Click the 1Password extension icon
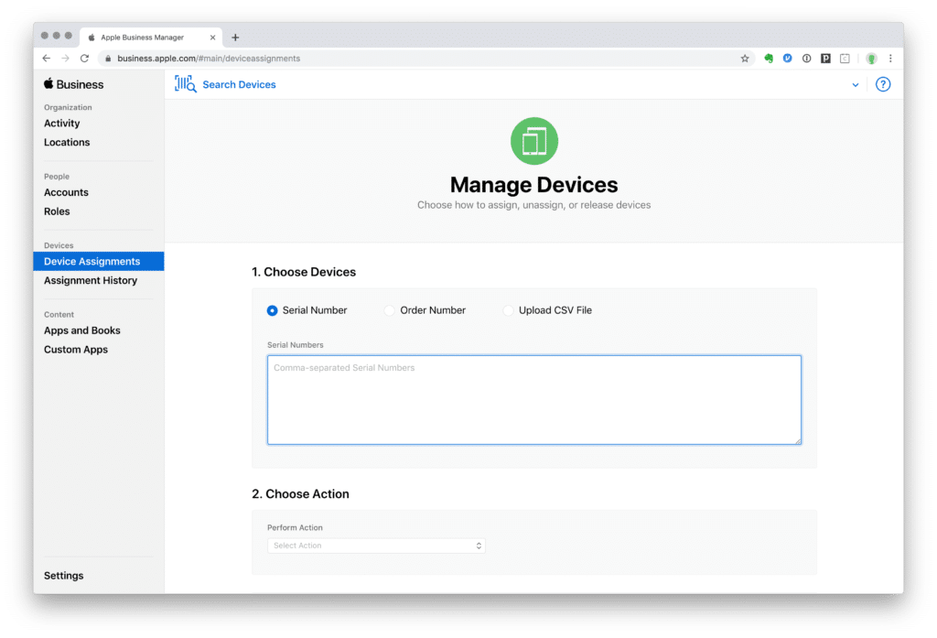Screen dimensions: 937x638 point(807,58)
